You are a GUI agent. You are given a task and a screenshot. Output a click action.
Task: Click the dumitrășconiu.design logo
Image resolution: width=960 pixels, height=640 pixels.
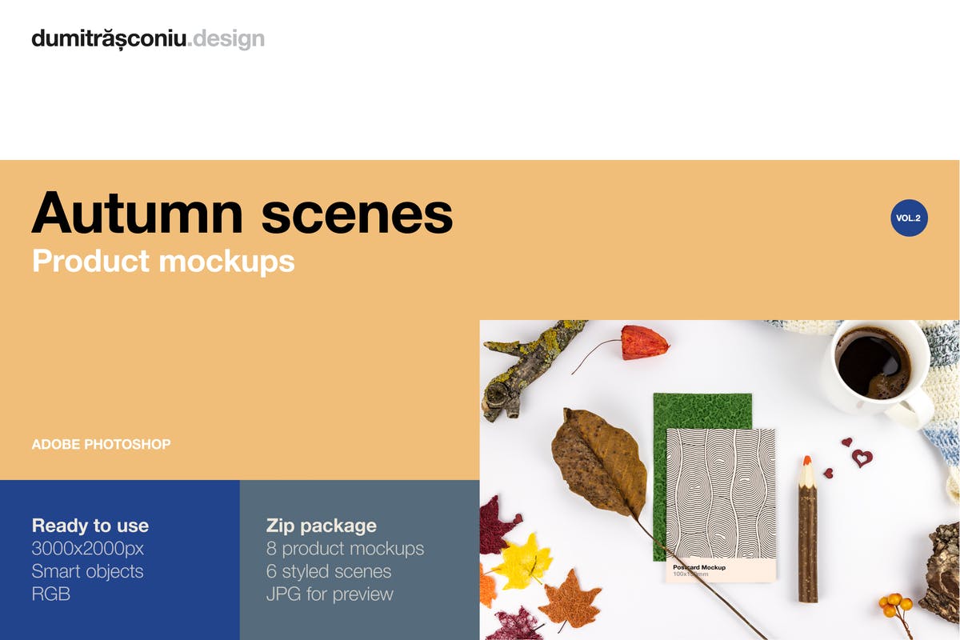[x=148, y=38]
